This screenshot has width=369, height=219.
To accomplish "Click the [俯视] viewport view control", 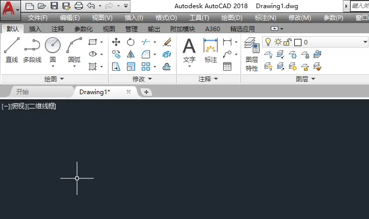I will pyautogui.click(x=18, y=106).
